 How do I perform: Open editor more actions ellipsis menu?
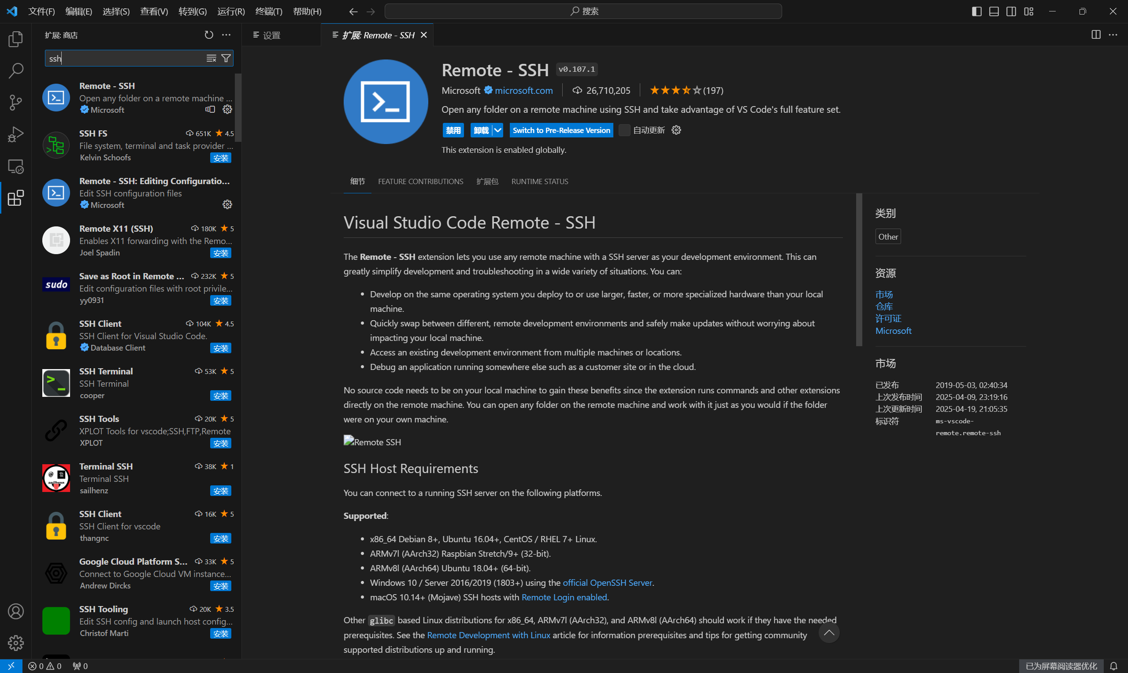(1113, 35)
